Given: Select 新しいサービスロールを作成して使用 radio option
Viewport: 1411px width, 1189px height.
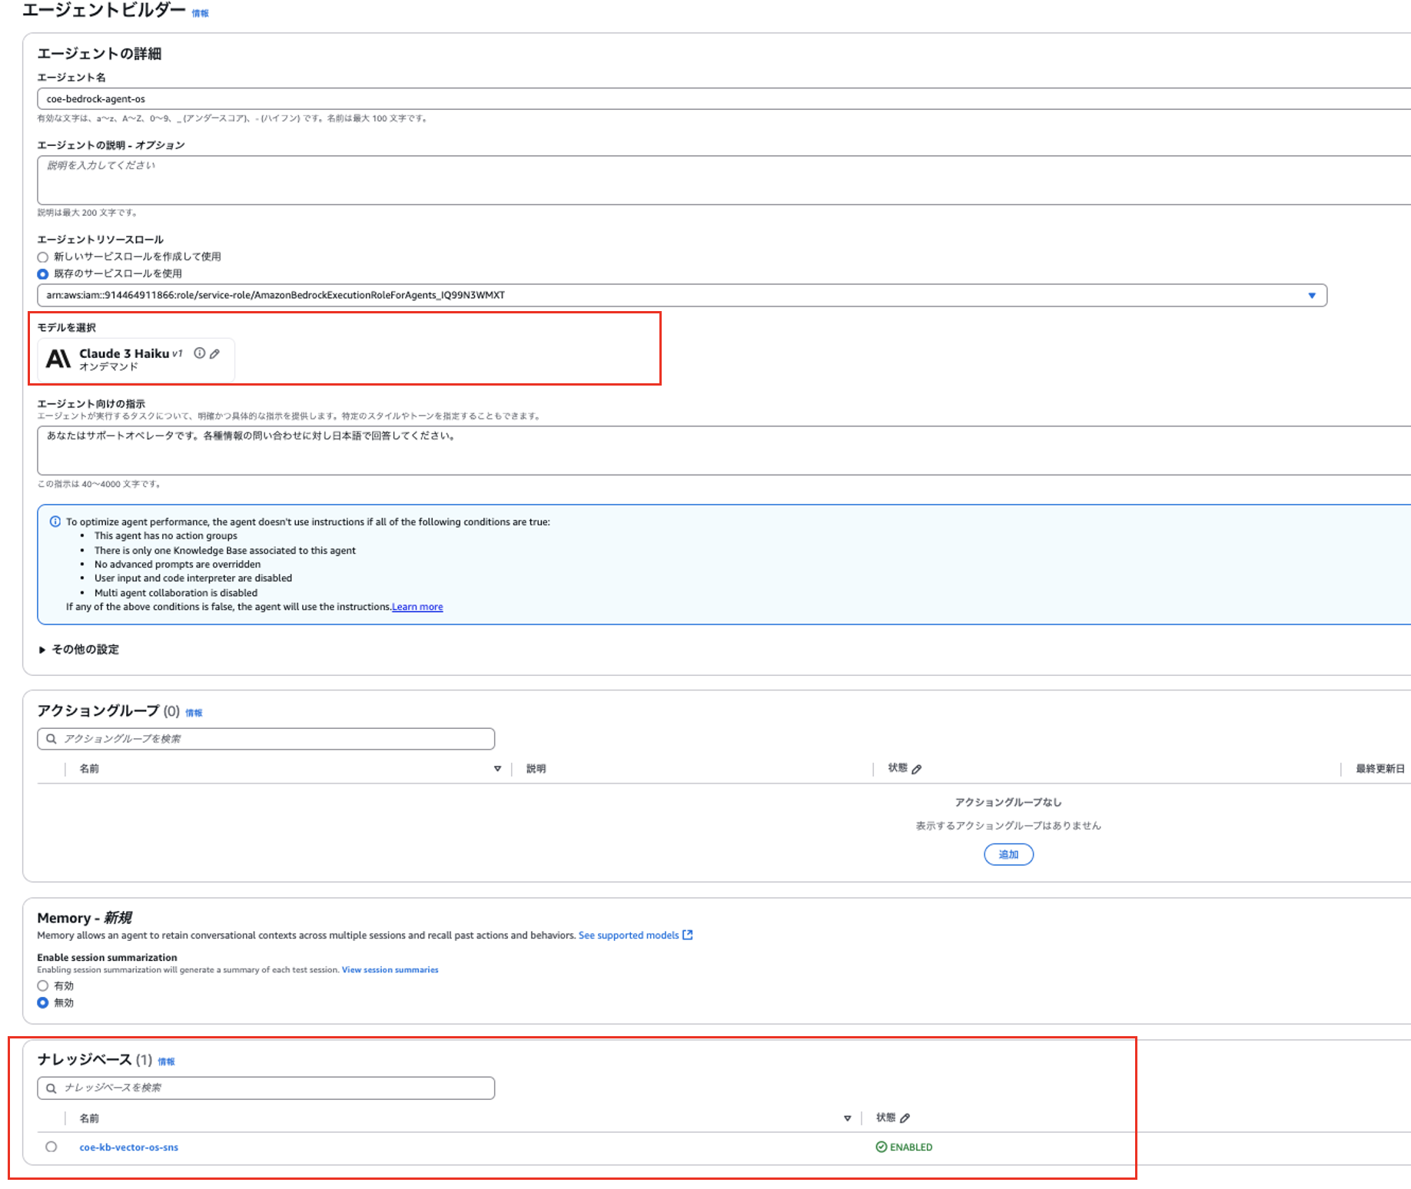Looking at the screenshot, I should pos(43,257).
